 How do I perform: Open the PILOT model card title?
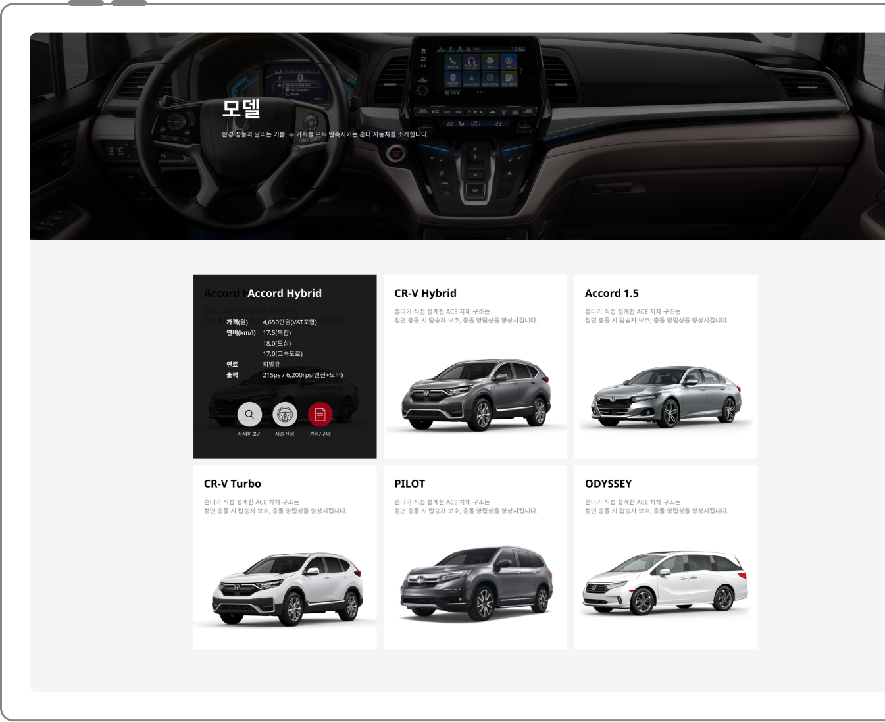coord(410,484)
